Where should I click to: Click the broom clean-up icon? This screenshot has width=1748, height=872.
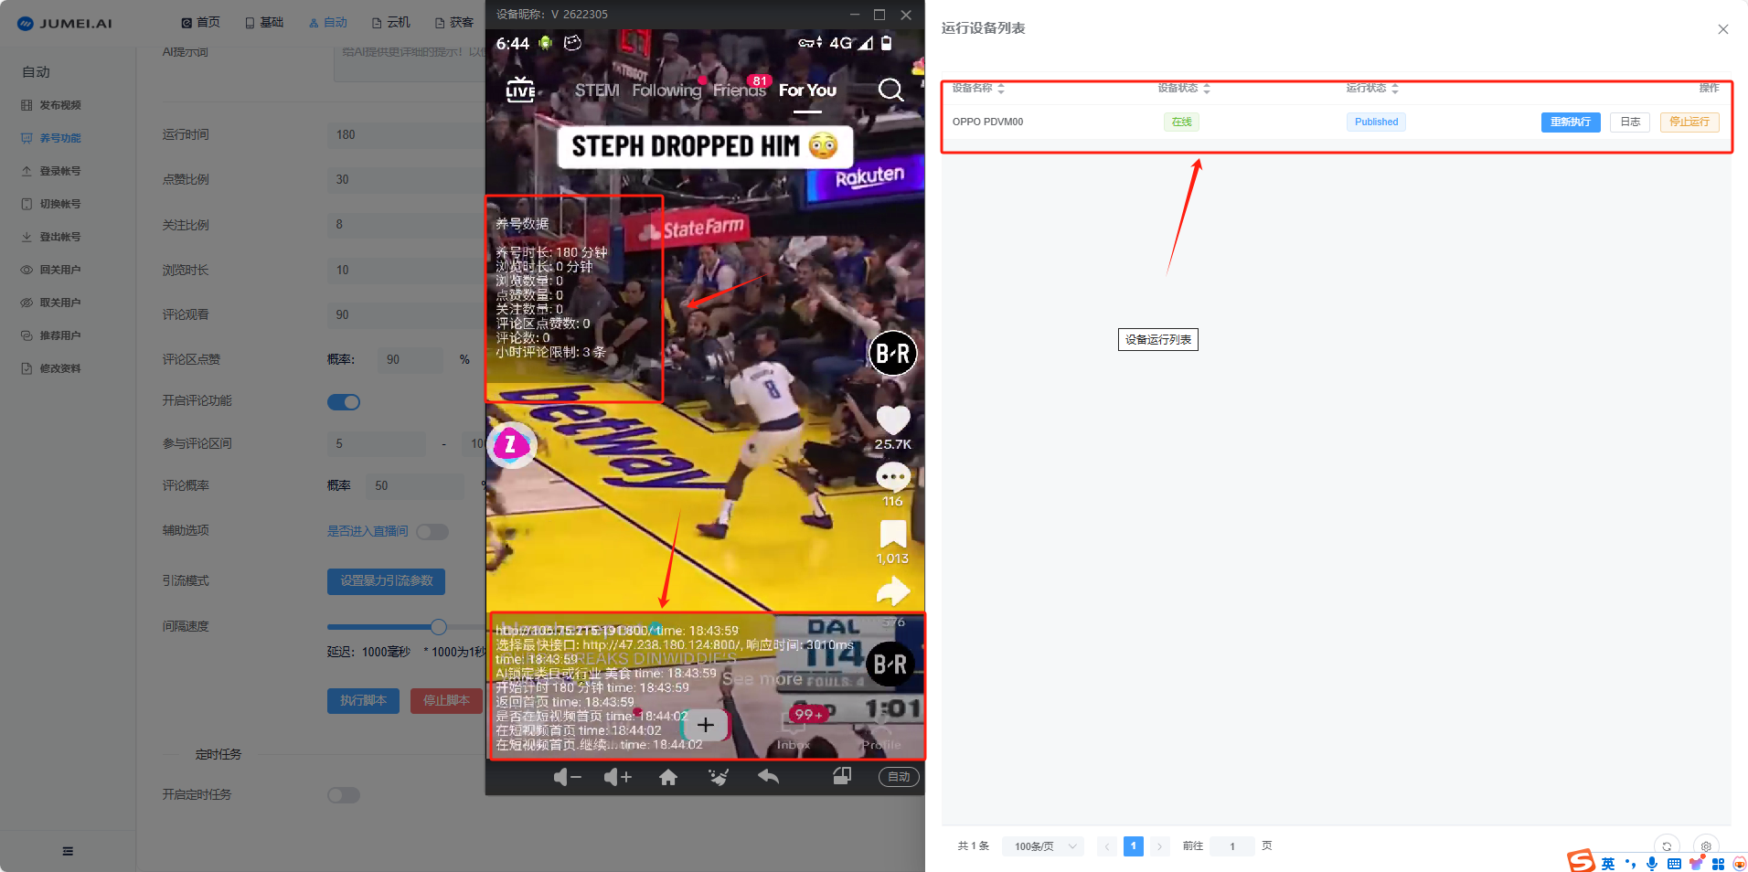pos(719,777)
